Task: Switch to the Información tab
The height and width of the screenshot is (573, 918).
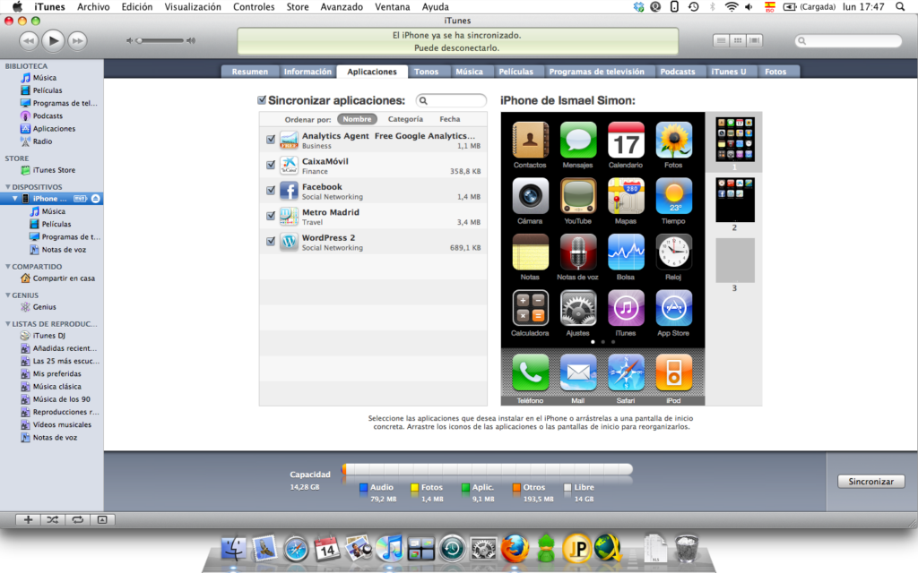Action: point(307,72)
